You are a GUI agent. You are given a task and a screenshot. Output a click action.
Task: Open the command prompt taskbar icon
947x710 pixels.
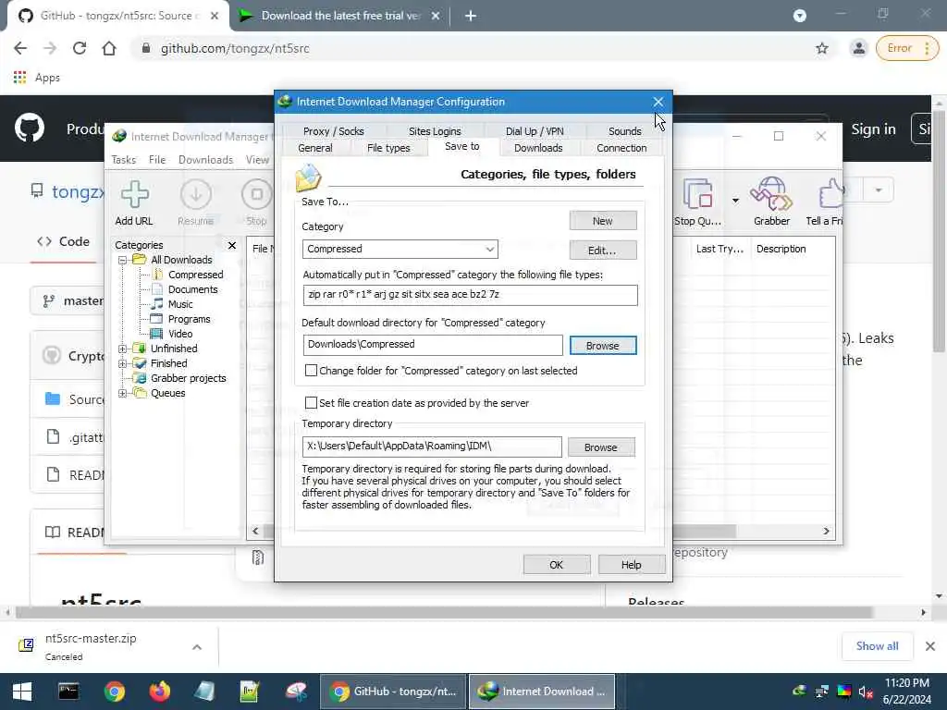pyautogui.click(x=68, y=692)
